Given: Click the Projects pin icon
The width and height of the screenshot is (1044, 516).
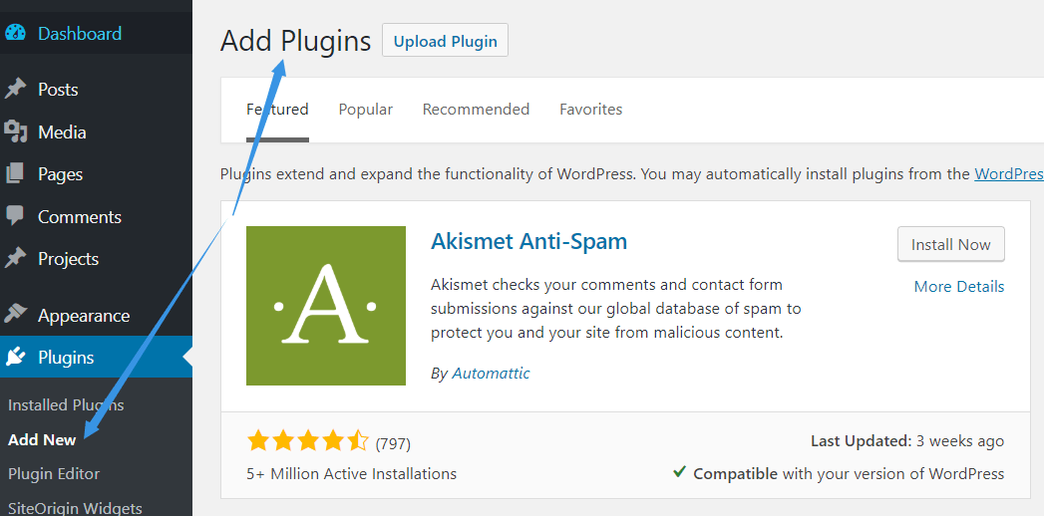Looking at the screenshot, I should tap(15, 259).
